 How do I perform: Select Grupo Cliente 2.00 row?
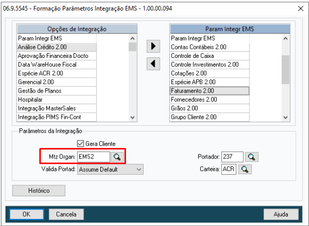[210, 117]
